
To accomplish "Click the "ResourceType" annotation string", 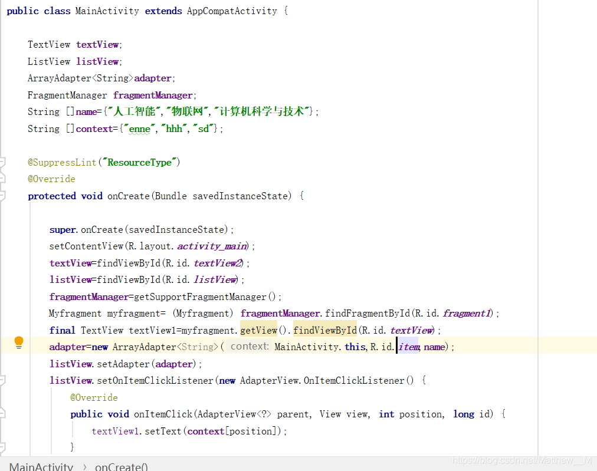I will pyautogui.click(x=139, y=163).
